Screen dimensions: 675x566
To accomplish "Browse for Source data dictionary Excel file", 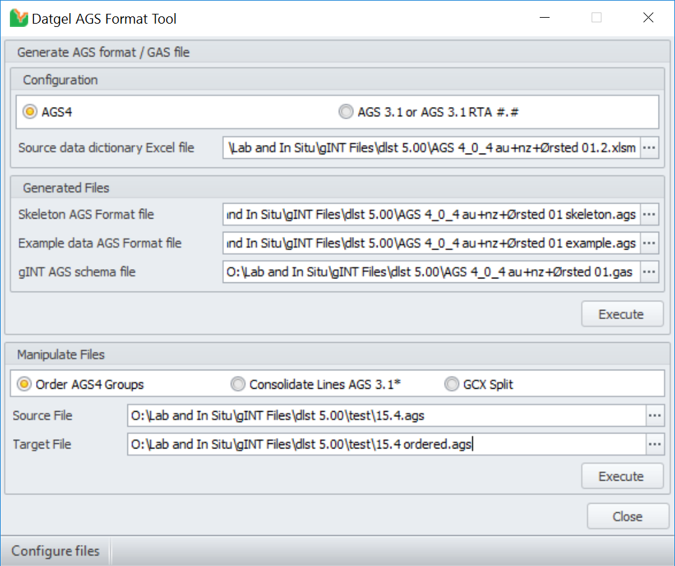I will [649, 148].
